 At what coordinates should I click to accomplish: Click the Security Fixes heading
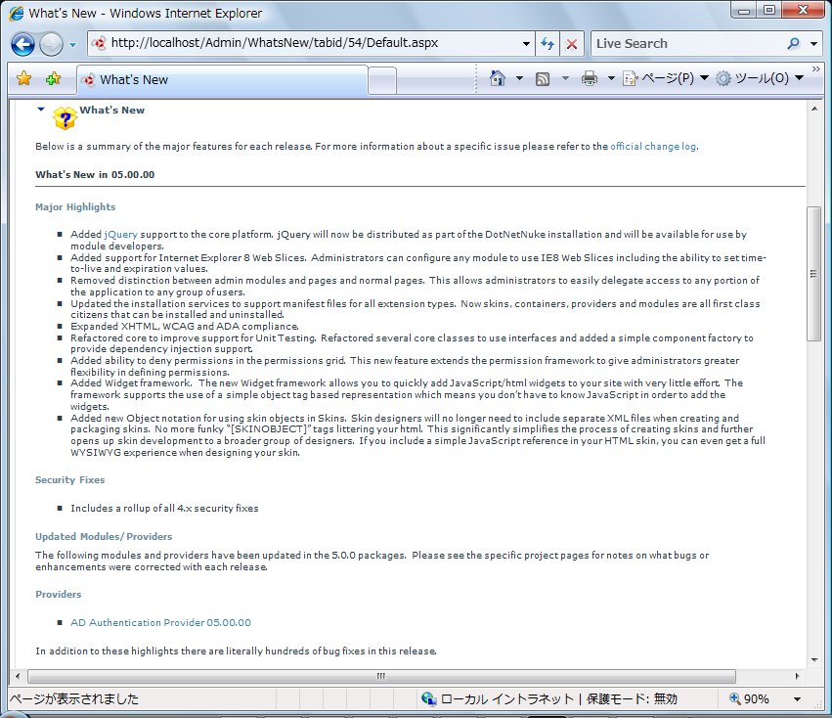pos(70,480)
